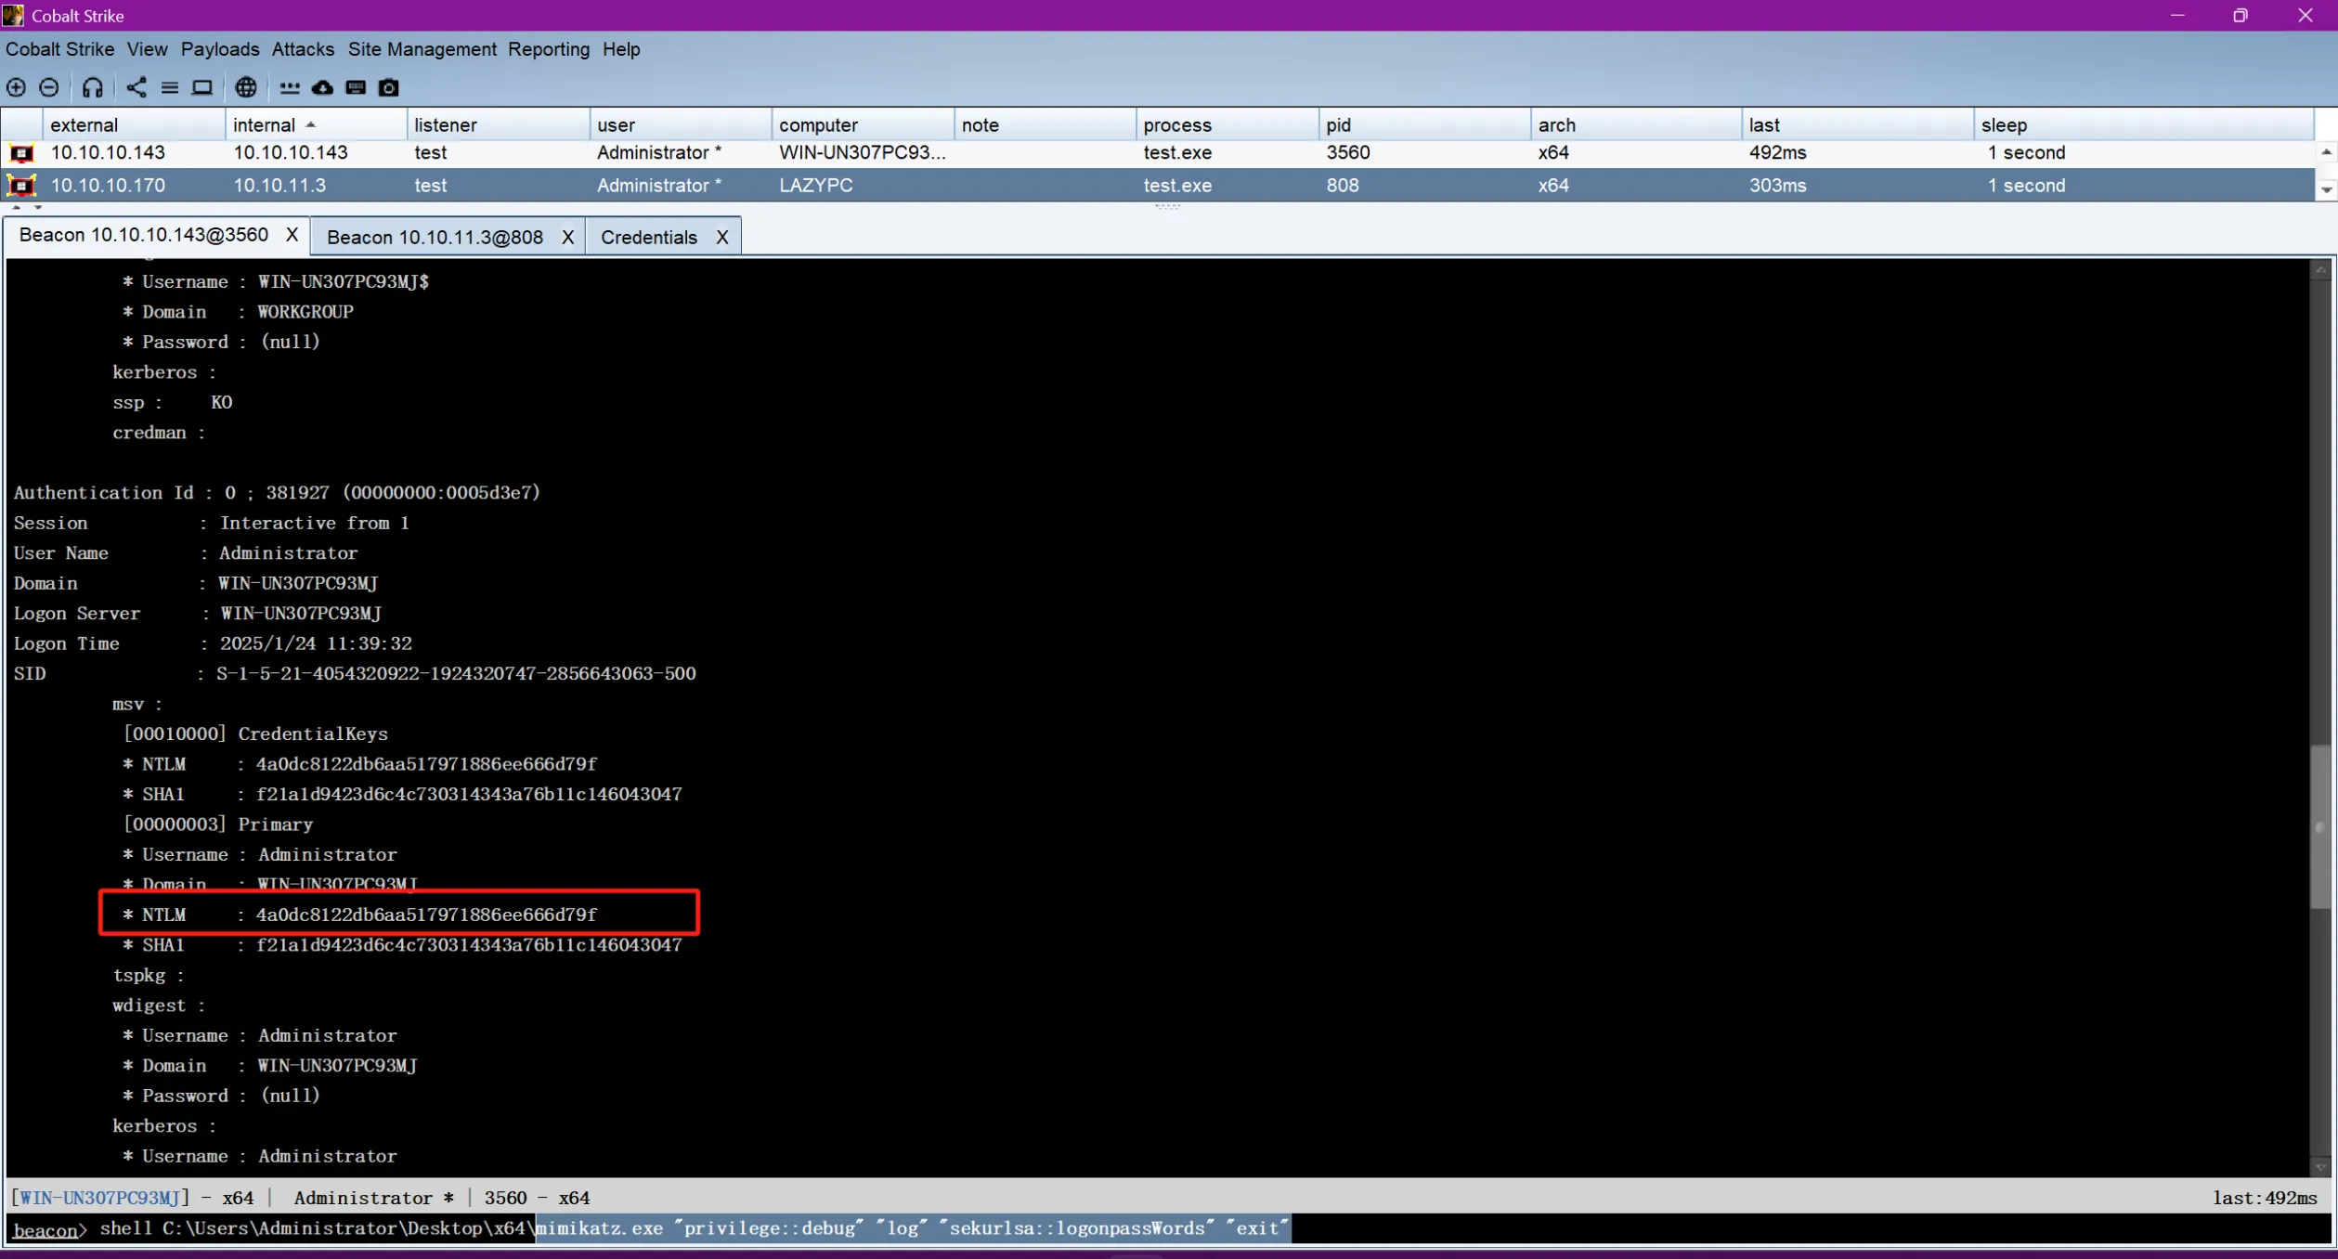This screenshot has width=2338, height=1259.
Task: Close the Credentials tab
Action: coord(721,238)
